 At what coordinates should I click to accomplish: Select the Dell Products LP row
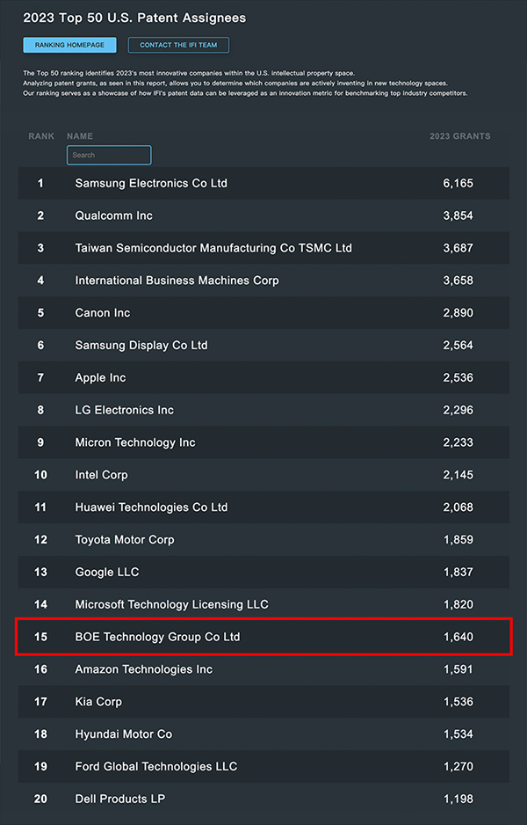(x=120, y=799)
